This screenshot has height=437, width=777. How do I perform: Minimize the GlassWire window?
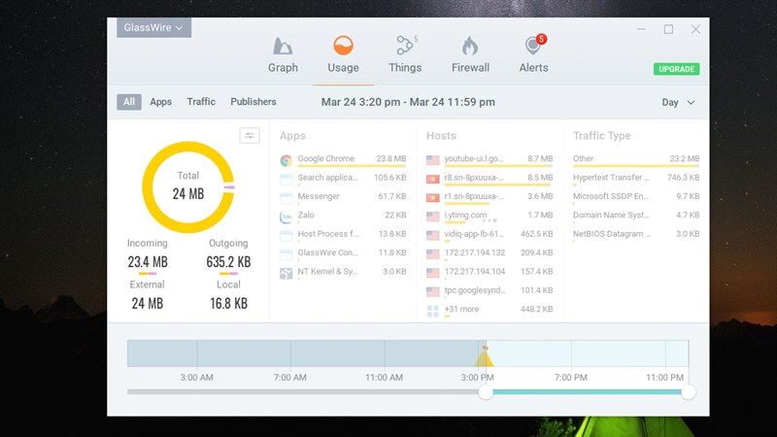[641, 29]
